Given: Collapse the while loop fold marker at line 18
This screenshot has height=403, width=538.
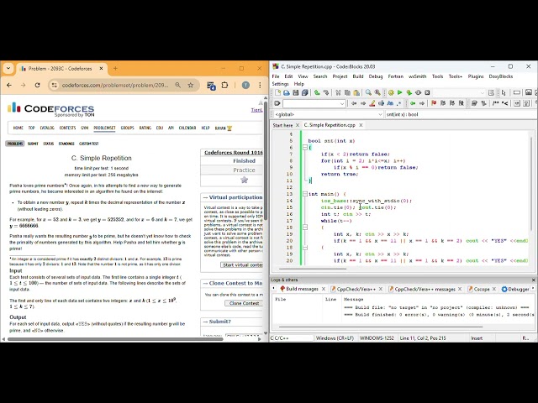Looking at the screenshot, I should pos(304,228).
